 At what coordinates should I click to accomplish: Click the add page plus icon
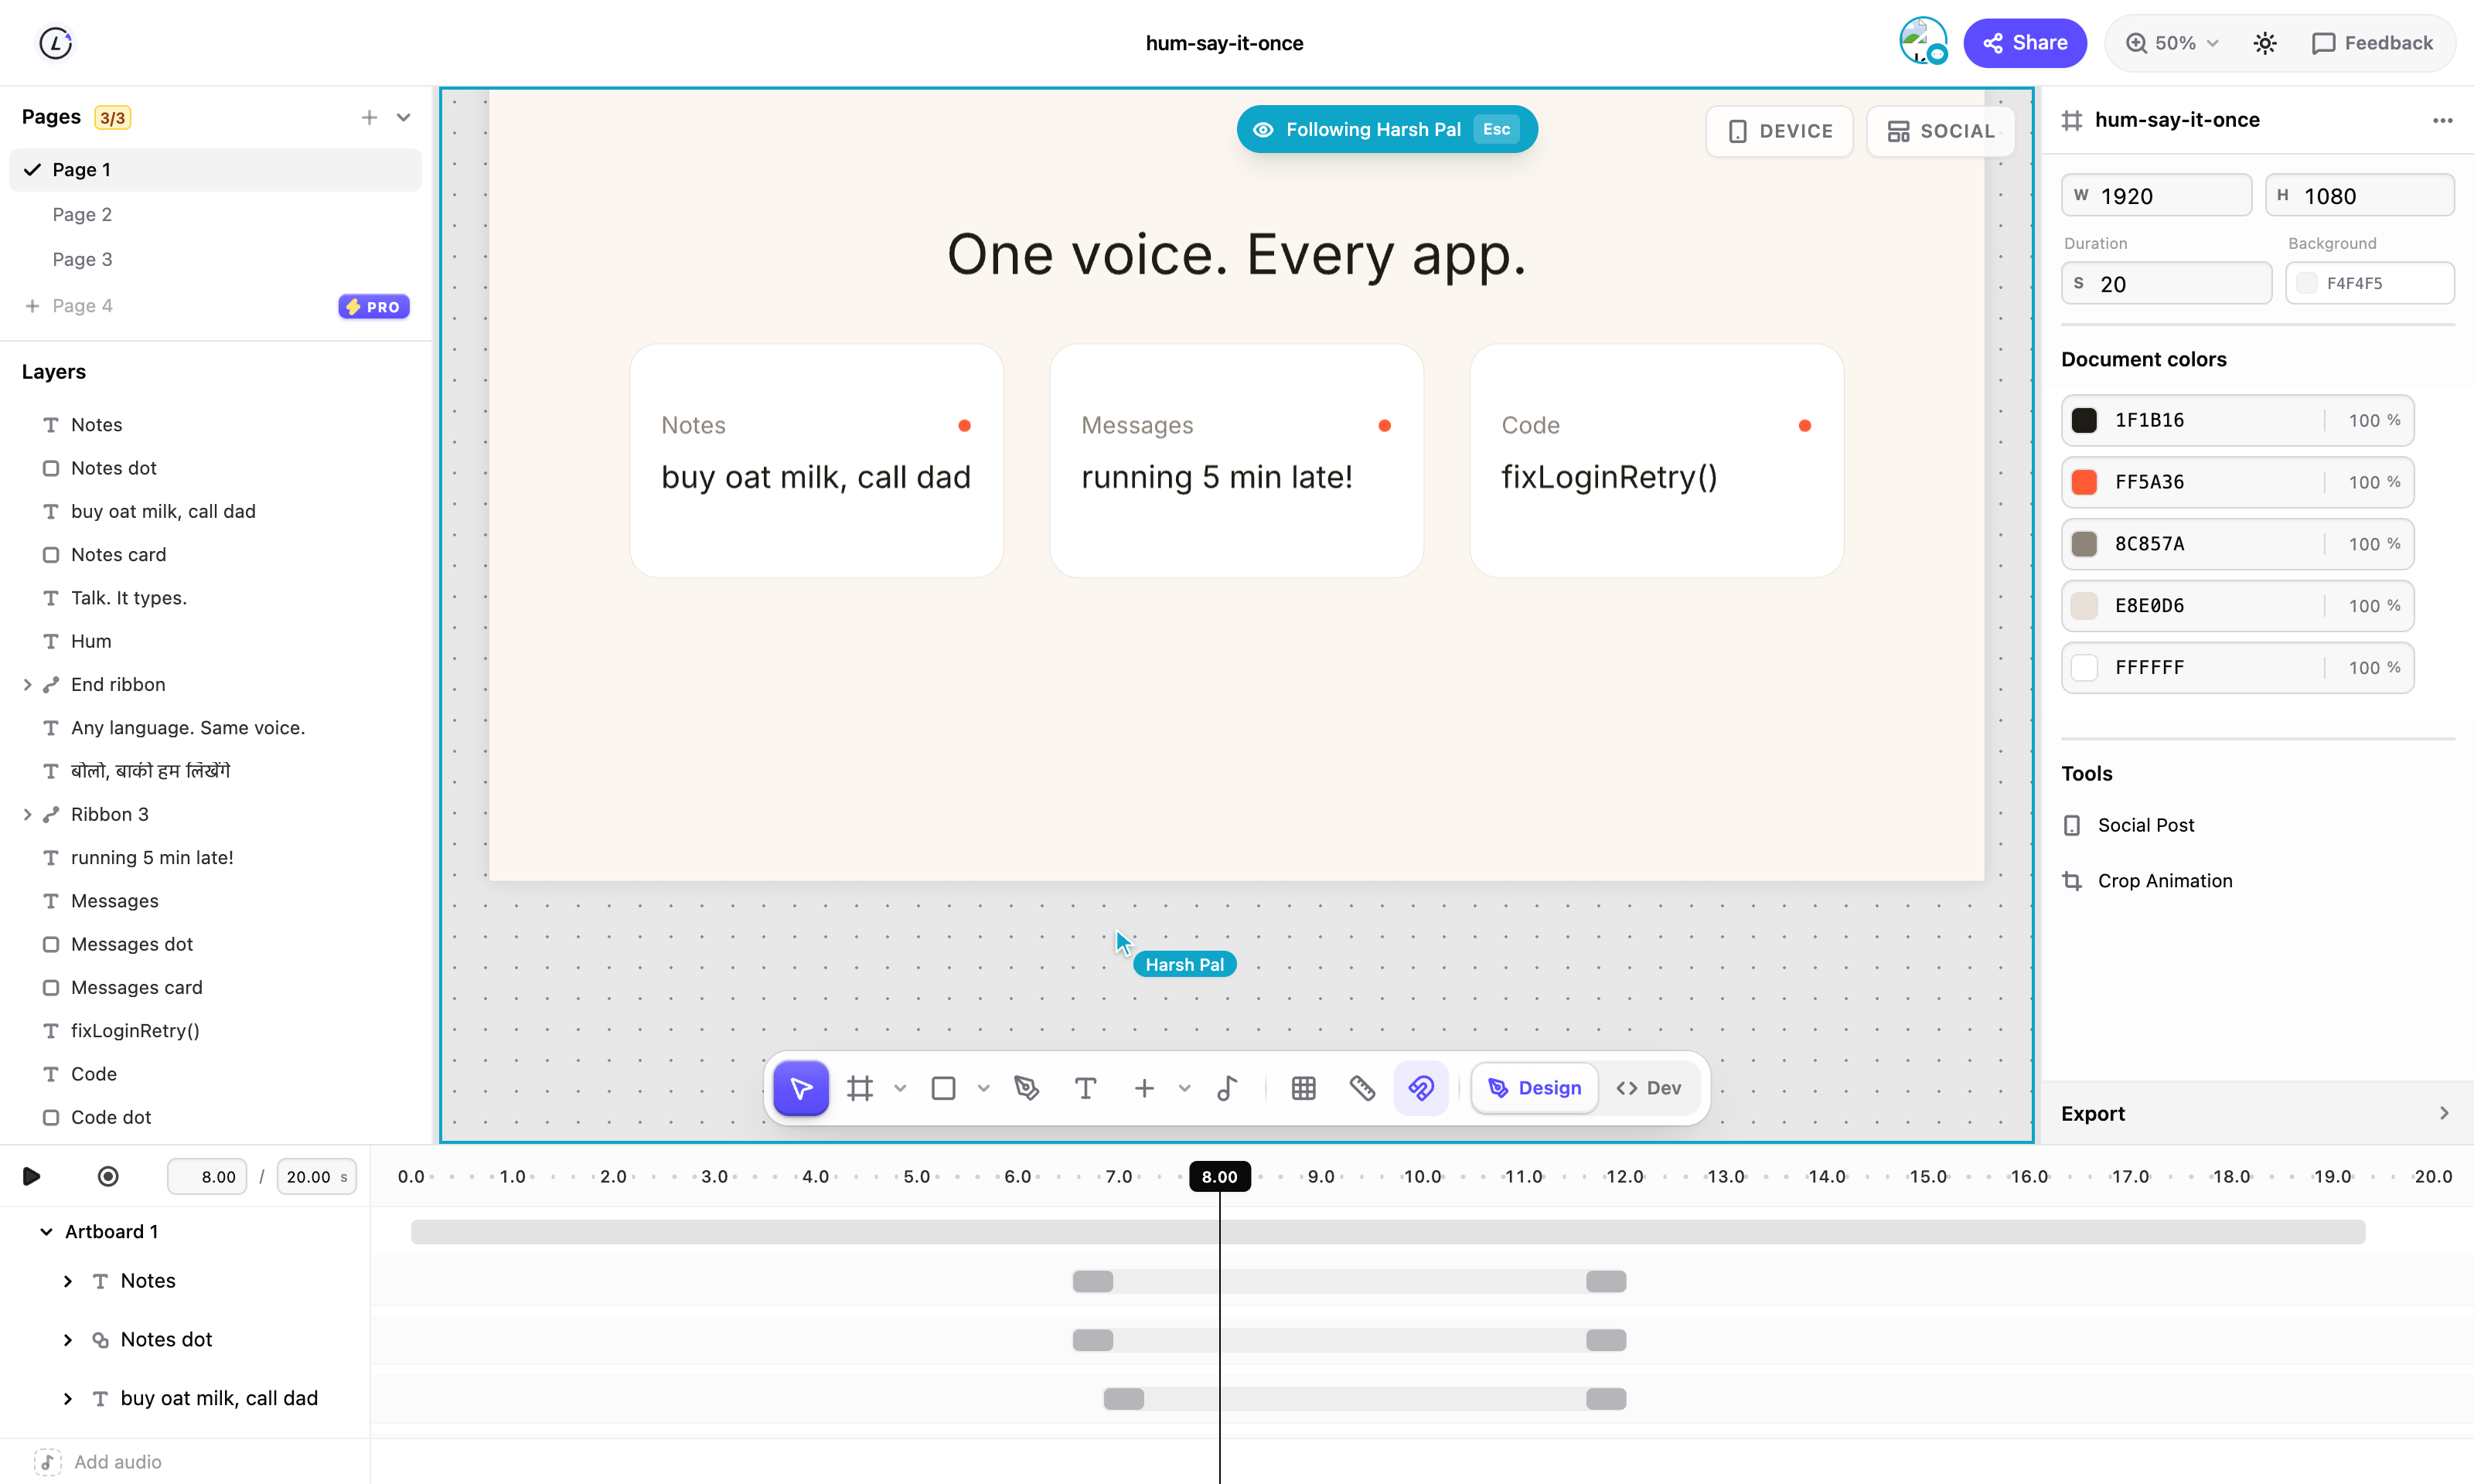pyautogui.click(x=369, y=117)
